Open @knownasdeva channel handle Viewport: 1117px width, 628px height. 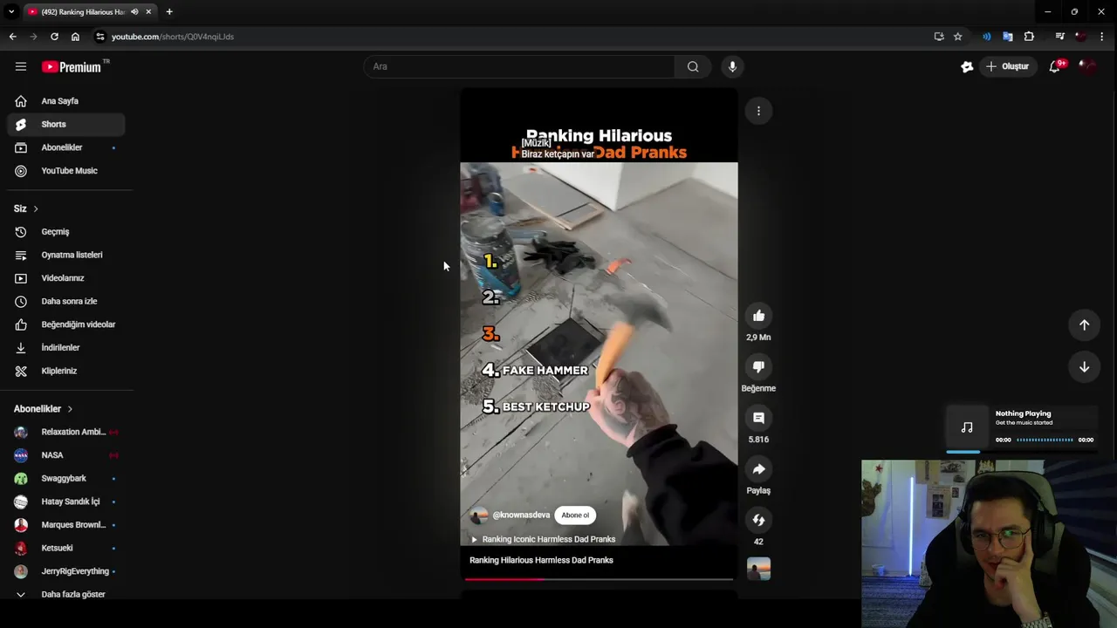pos(521,515)
